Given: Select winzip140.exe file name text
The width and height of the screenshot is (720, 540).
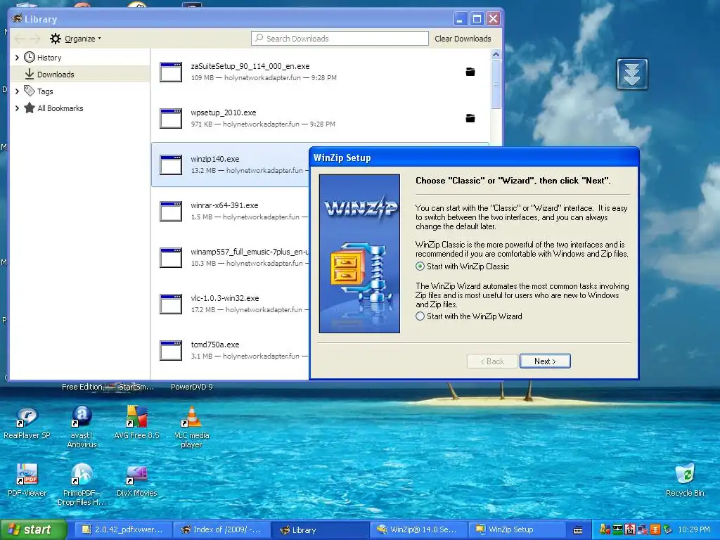Looking at the screenshot, I should tap(215, 159).
